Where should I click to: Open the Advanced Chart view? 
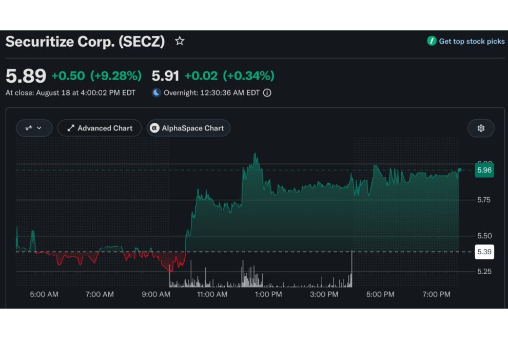coord(100,128)
